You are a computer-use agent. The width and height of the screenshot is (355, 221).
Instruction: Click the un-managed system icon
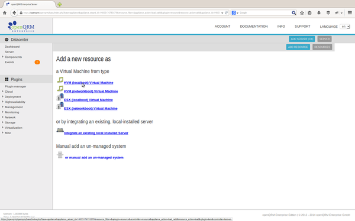coord(60,155)
